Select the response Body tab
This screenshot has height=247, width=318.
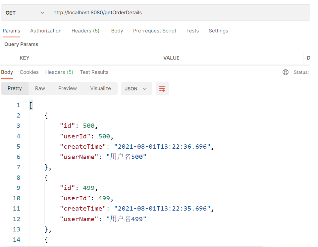(x=7, y=72)
